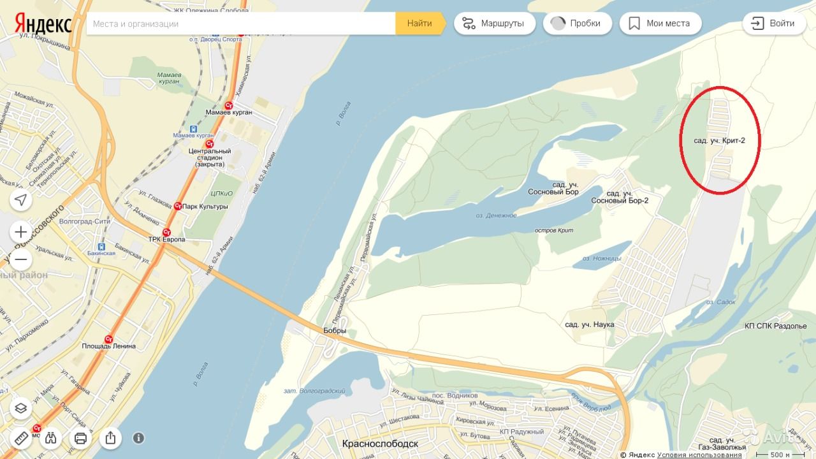Share the map using the share icon
Viewport: 816px width, 459px height.
pyautogui.click(x=110, y=438)
